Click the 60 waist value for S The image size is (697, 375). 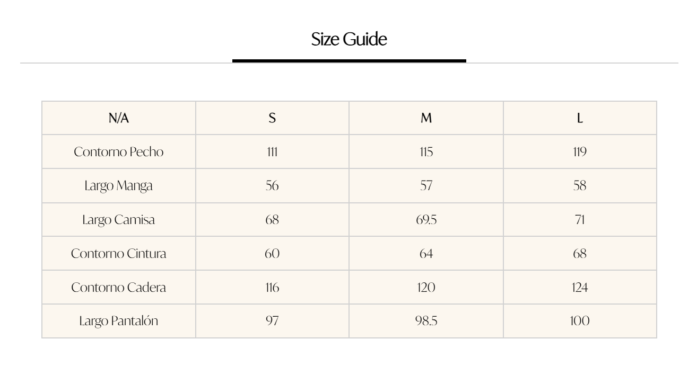tap(272, 254)
